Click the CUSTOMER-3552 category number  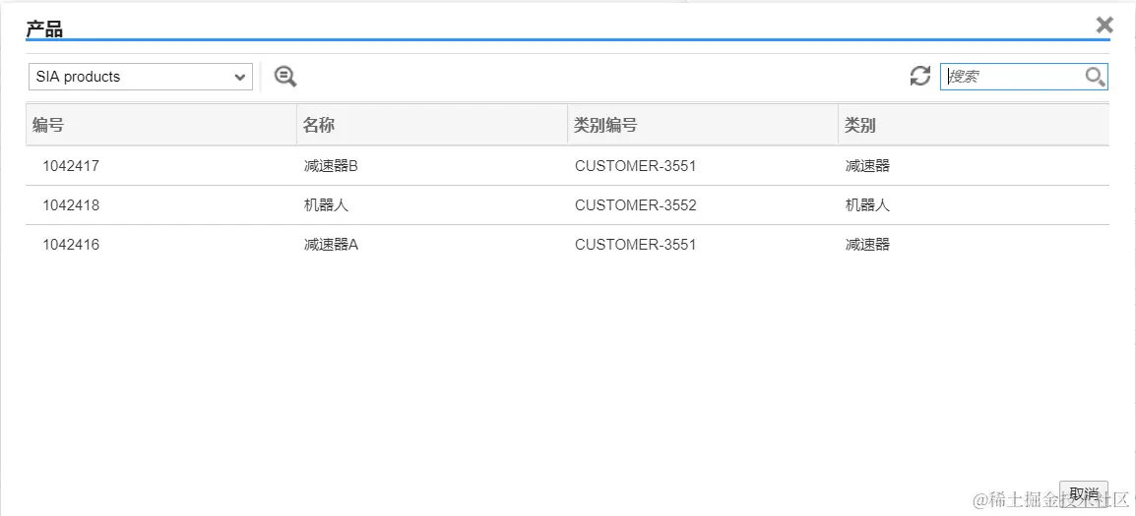[x=635, y=205]
